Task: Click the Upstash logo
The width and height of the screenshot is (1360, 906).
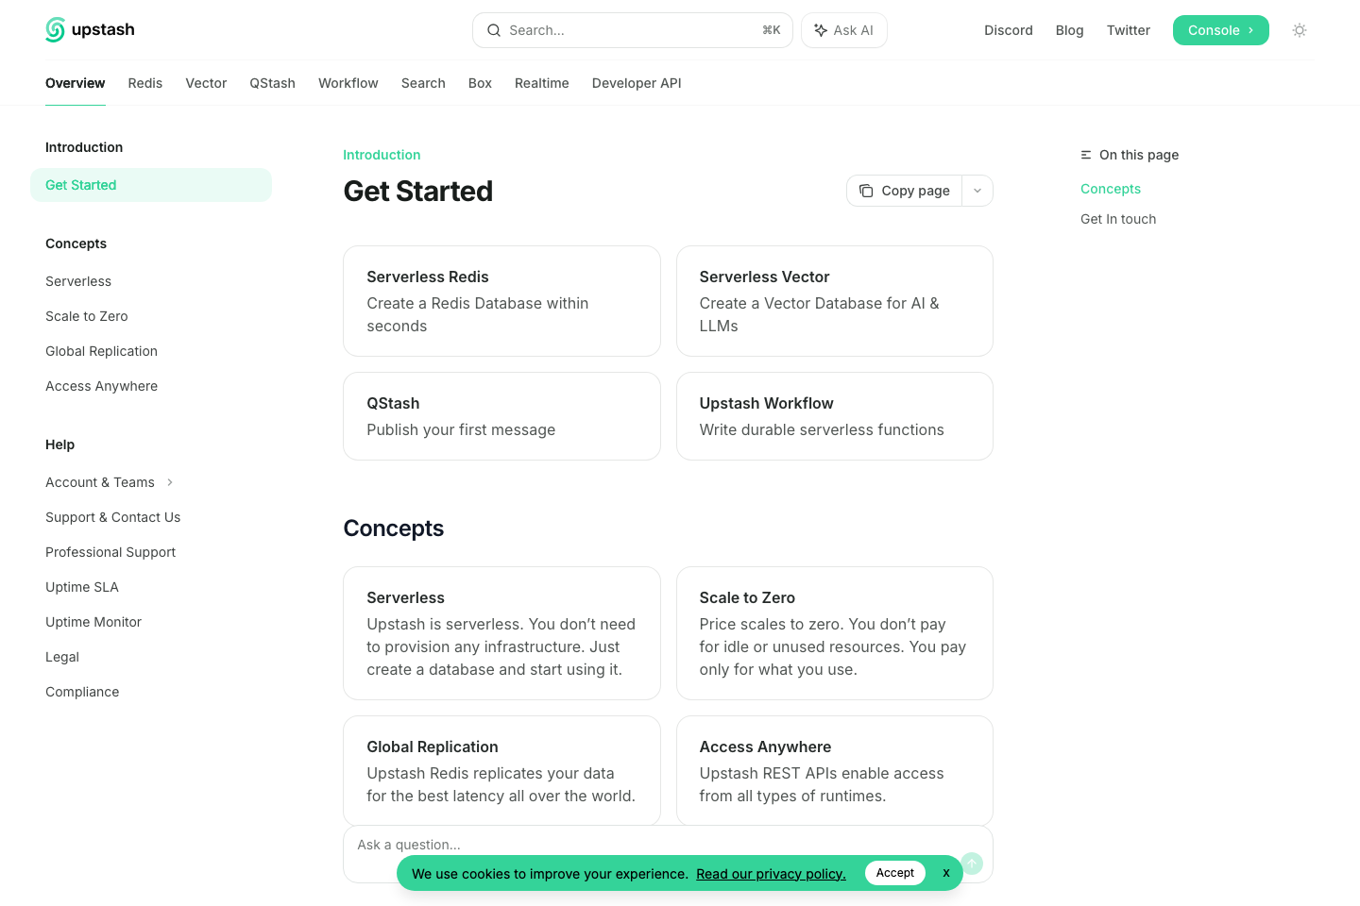Action: [90, 29]
